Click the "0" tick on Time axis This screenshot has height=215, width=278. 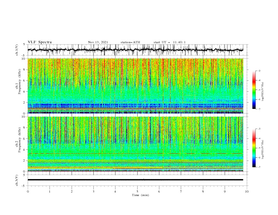pos(28,191)
